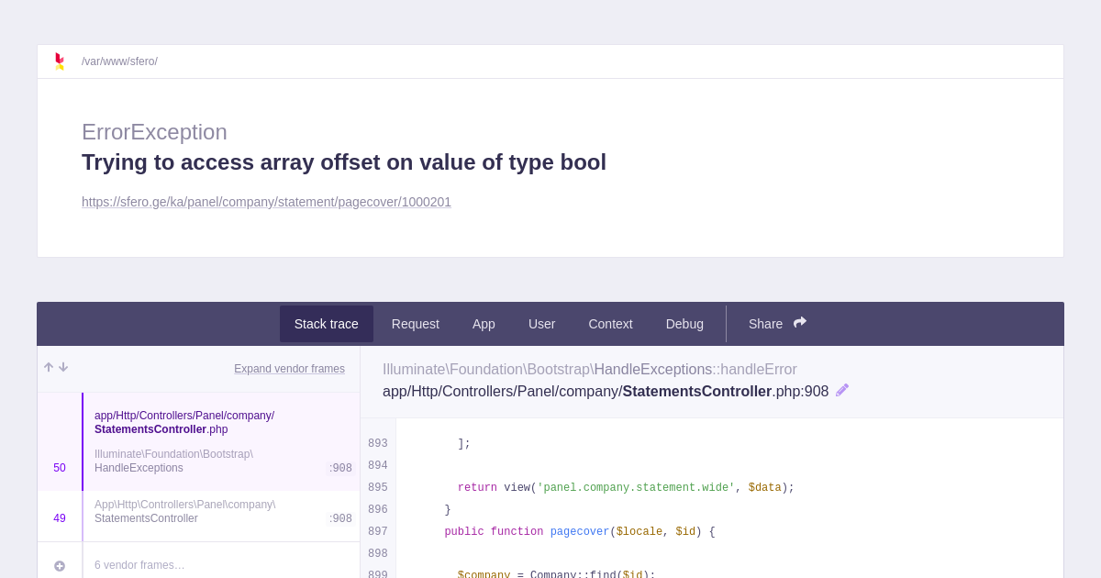Open the Stack trace tab

click(x=326, y=324)
